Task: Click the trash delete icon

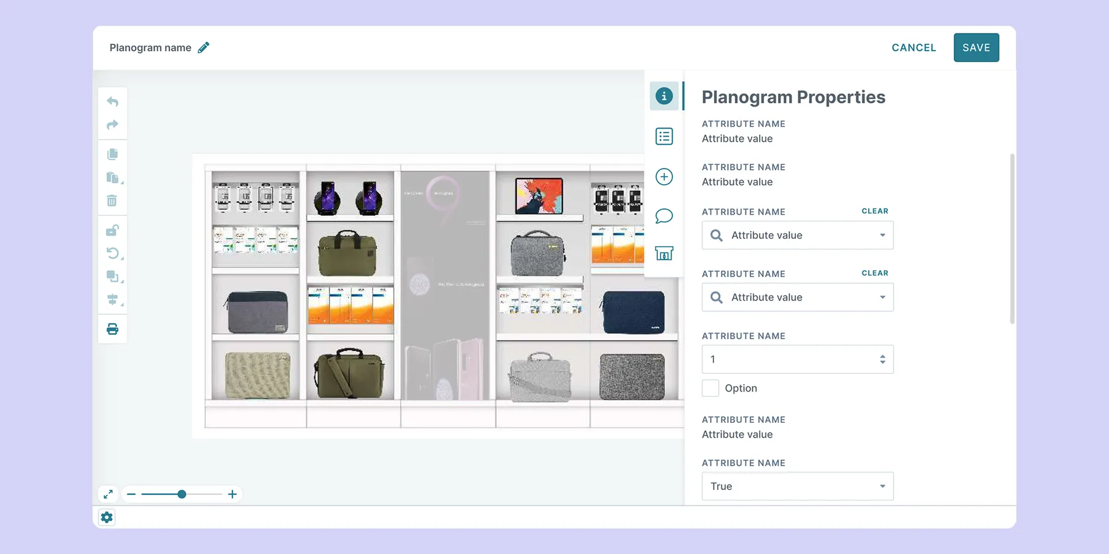Action: point(112,201)
